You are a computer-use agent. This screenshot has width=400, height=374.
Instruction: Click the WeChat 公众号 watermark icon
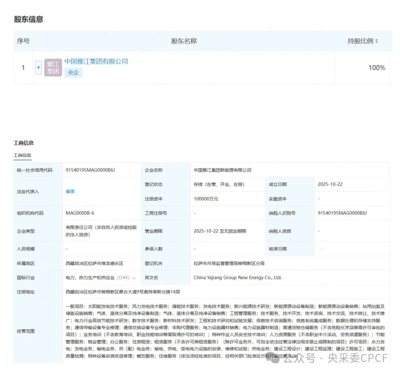[x=275, y=357]
